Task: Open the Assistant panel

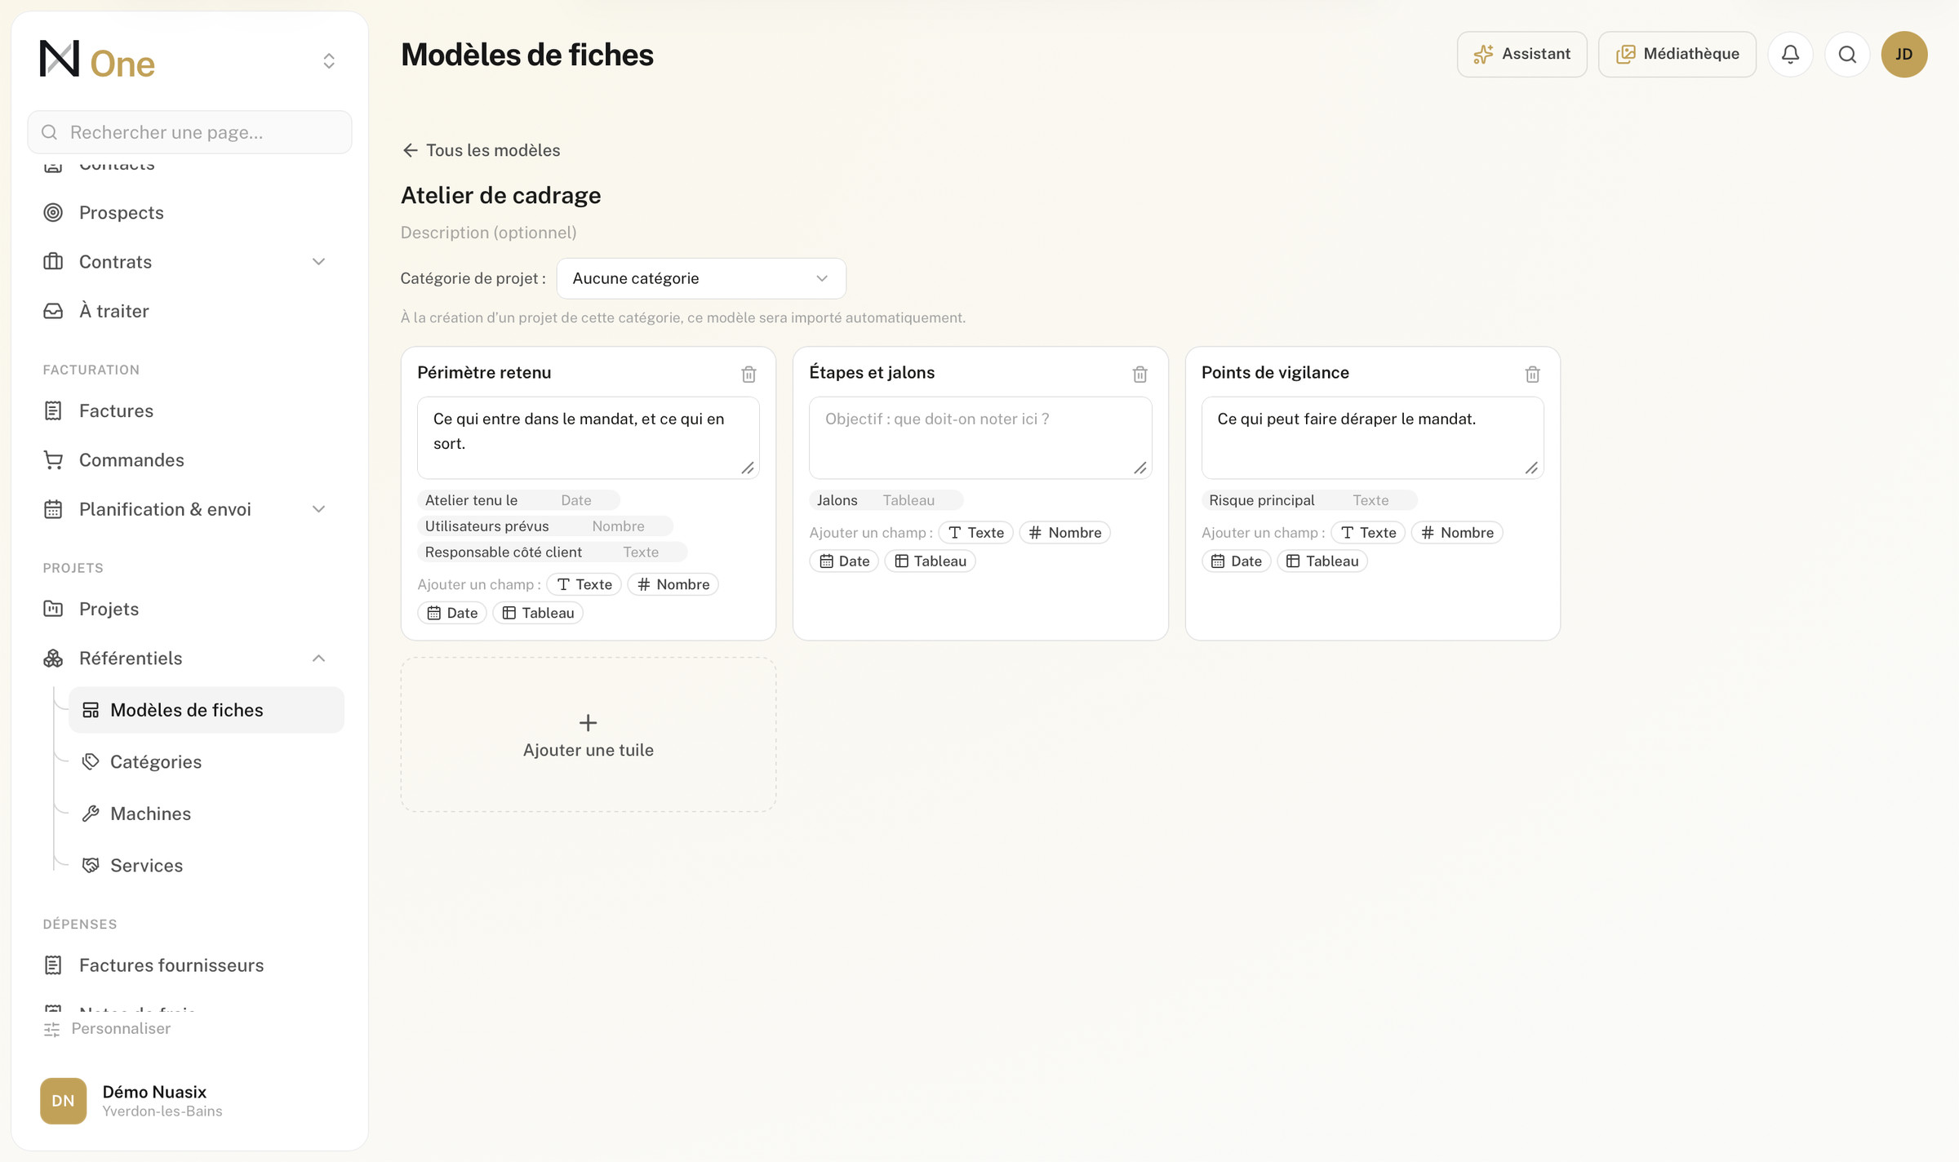Action: [x=1521, y=54]
